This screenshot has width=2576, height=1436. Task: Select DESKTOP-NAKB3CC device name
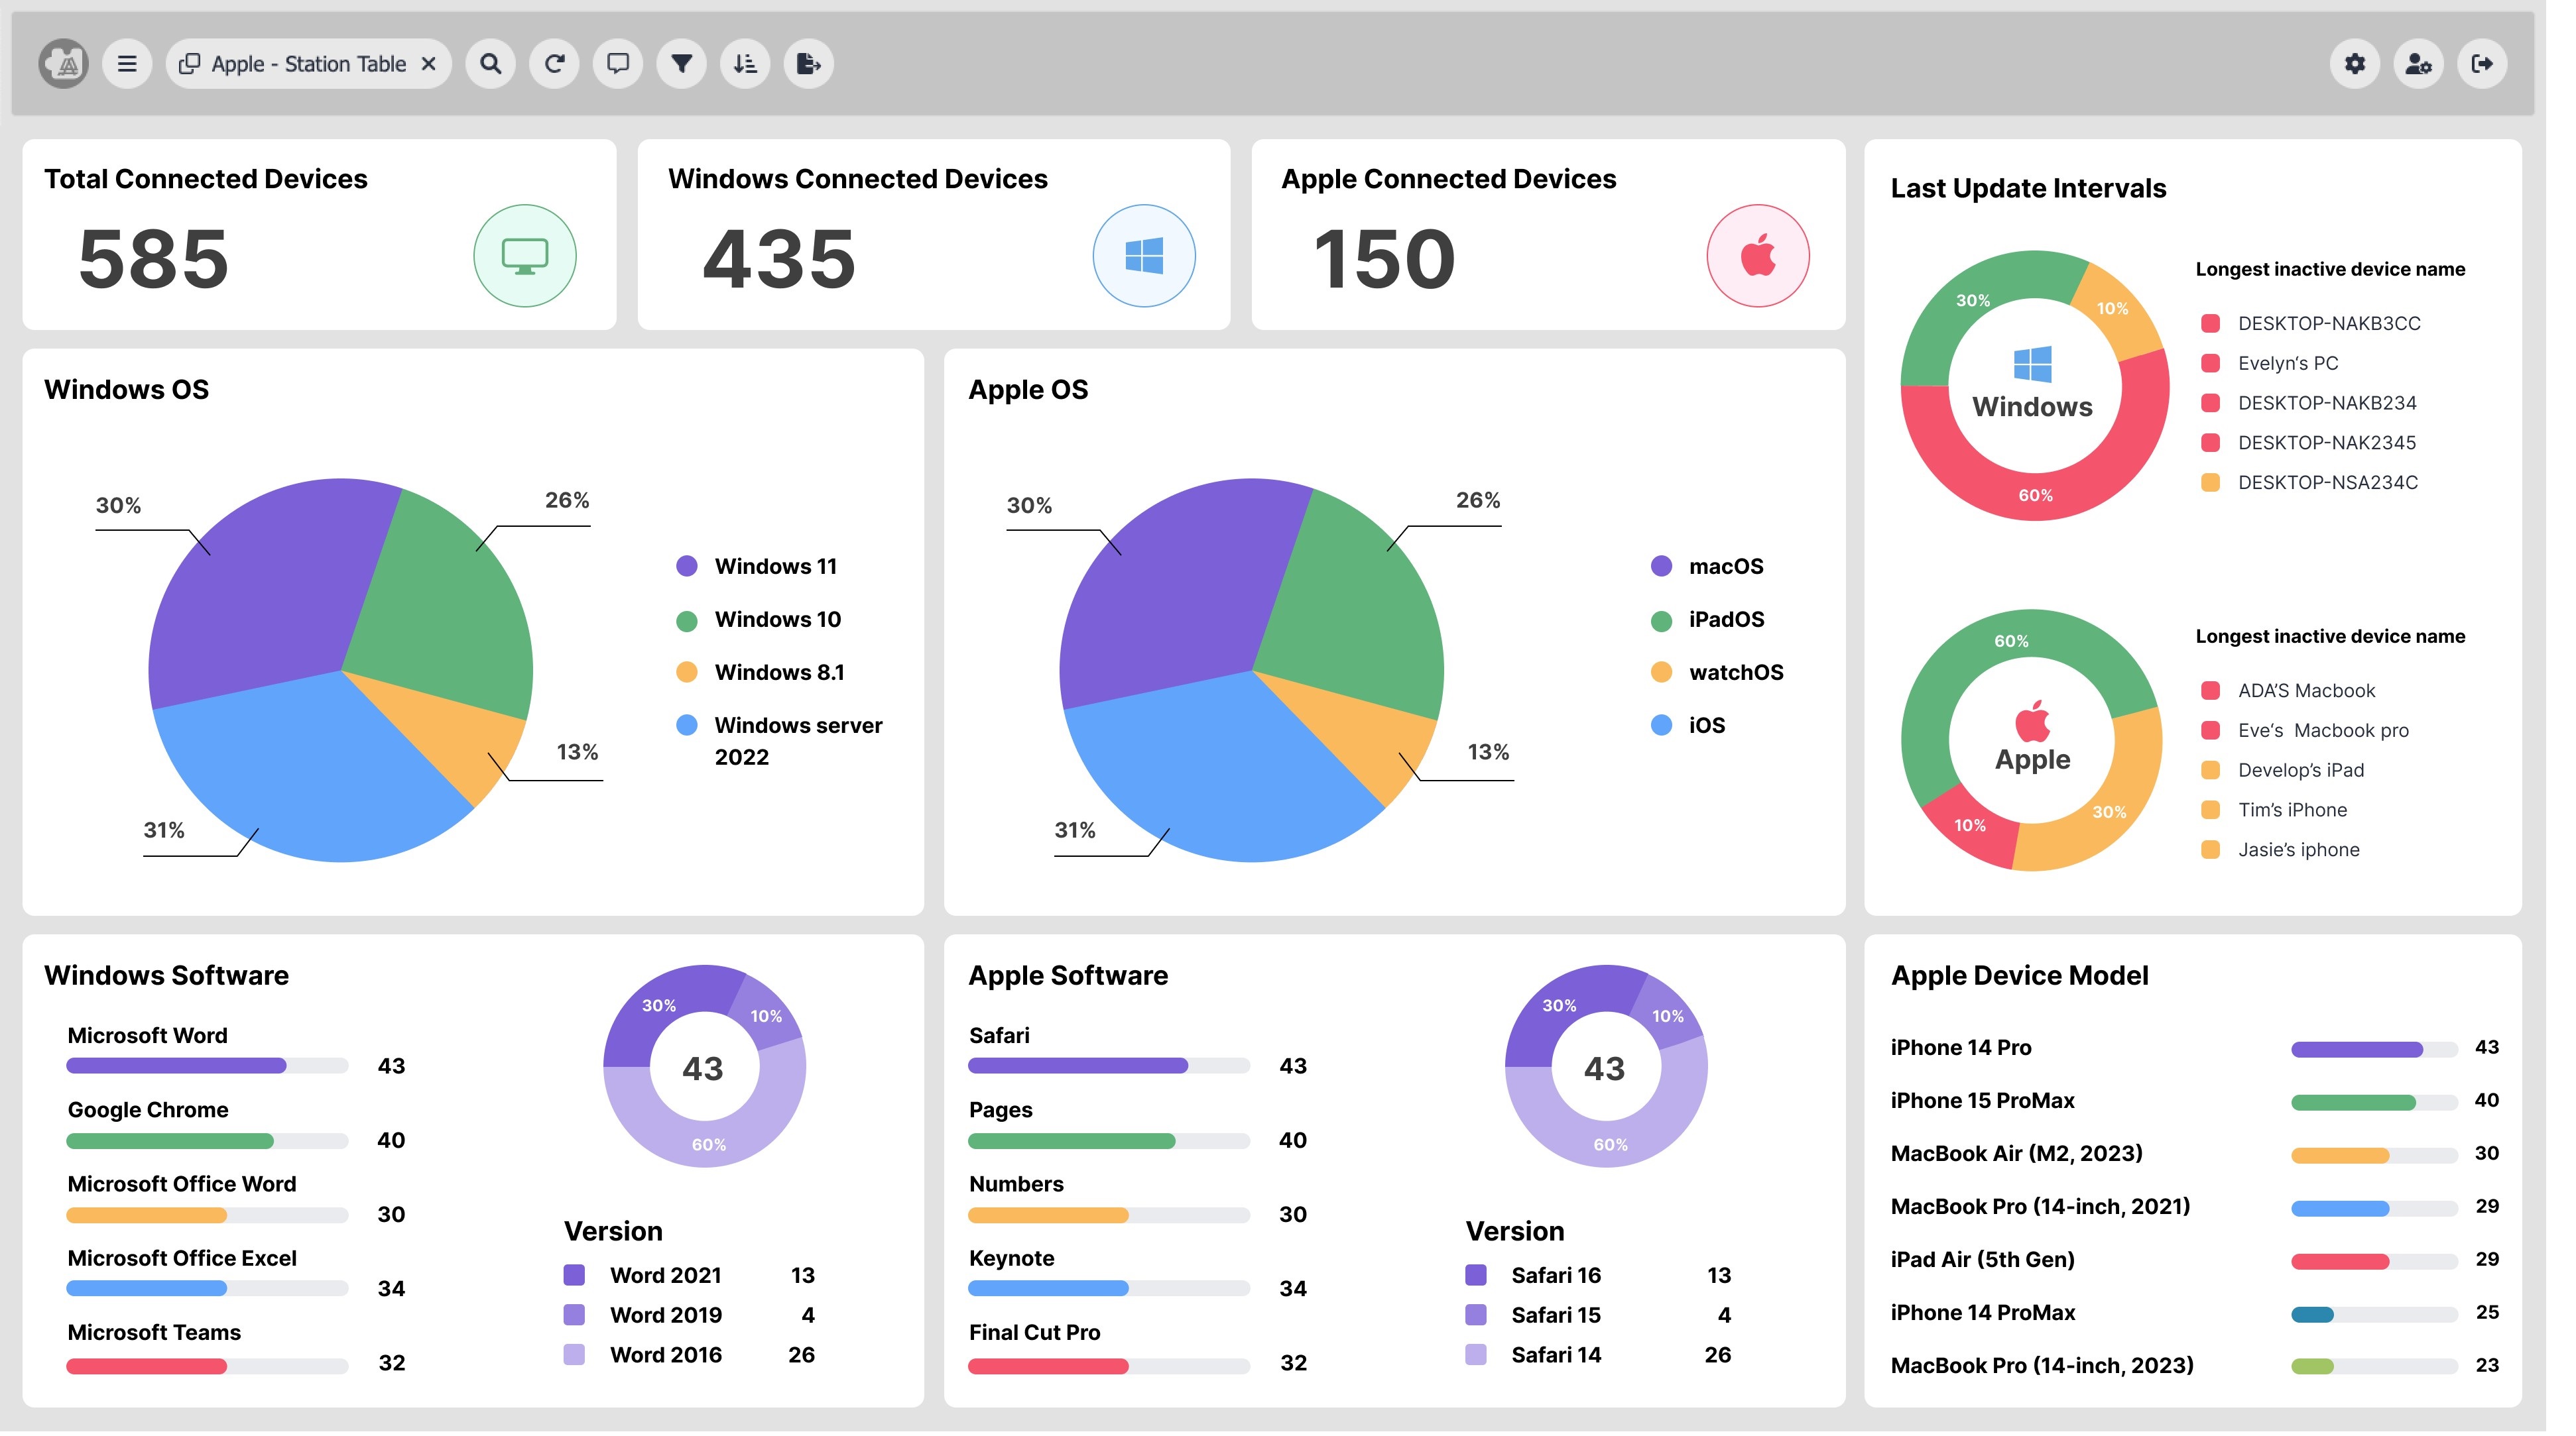[2329, 324]
